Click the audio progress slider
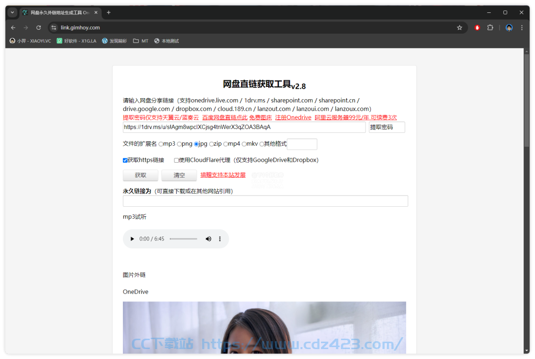 [184, 239]
